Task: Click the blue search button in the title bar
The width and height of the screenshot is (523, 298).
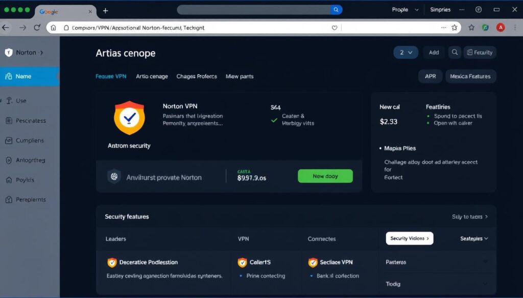Action: pos(336,10)
